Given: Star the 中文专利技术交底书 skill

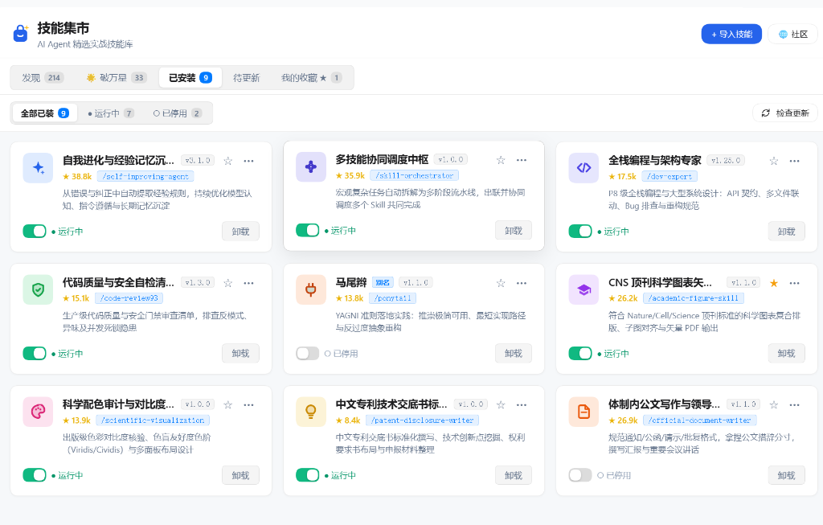Looking at the screenshot, I should tap(501, 404).
